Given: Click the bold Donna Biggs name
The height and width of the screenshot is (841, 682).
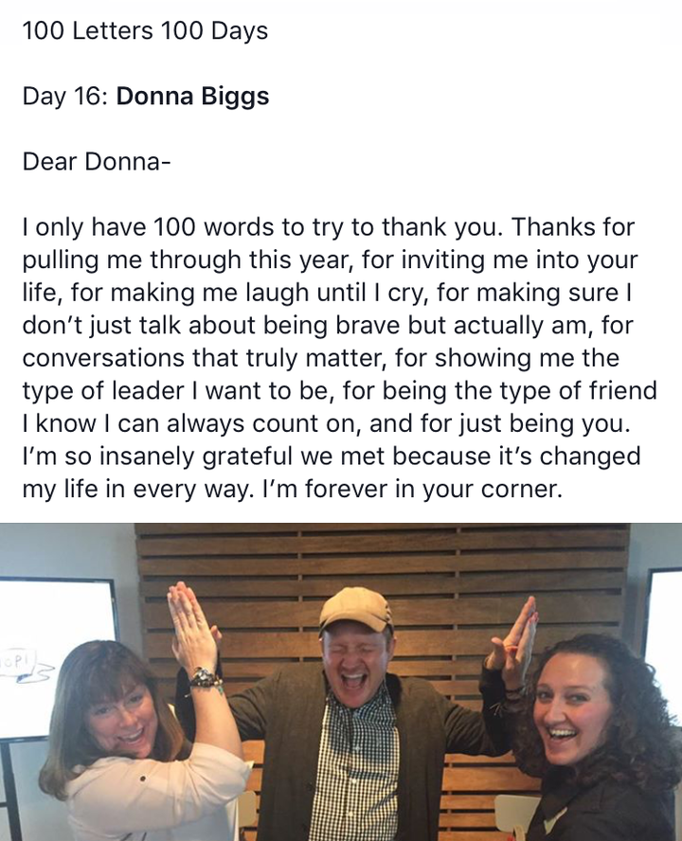Looking at the screenshot, I should (x=192, y=96).
